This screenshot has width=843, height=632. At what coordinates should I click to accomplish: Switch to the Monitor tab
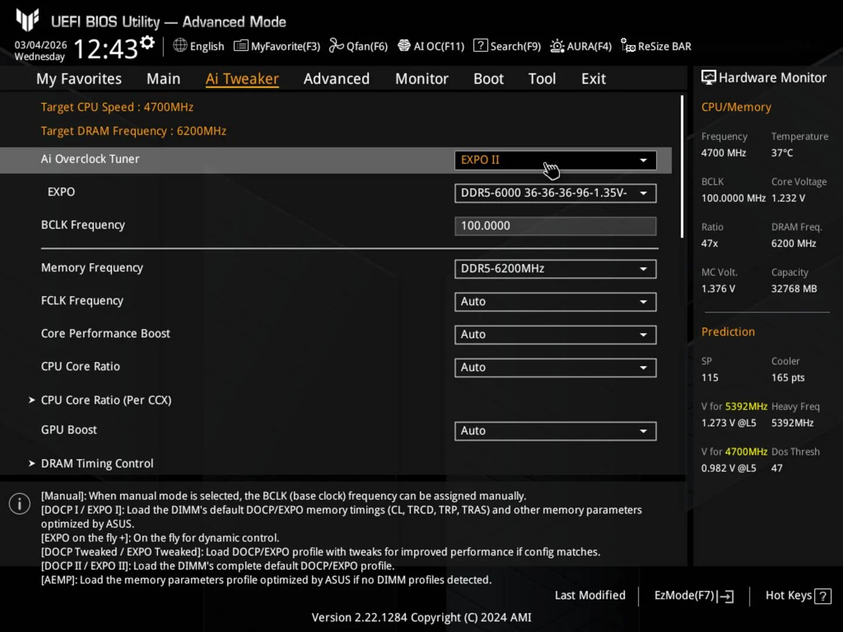[421, 79]
